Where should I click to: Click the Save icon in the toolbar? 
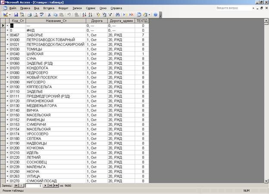coord(16,15)
